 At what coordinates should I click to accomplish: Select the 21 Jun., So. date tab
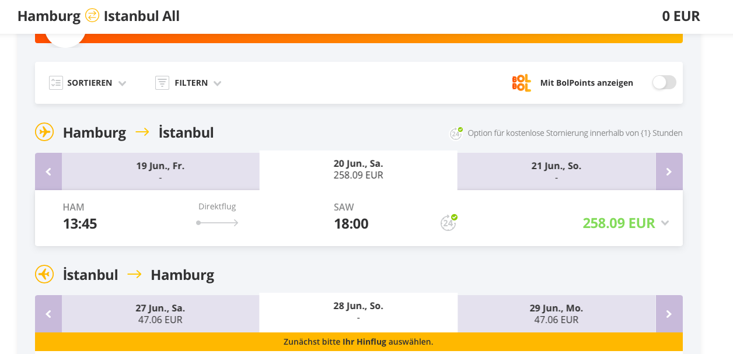point(556,171)
